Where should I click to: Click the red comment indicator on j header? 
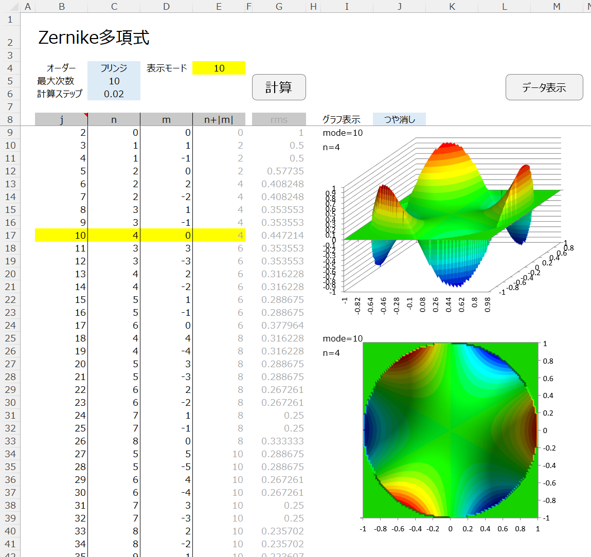pos(85,115)
